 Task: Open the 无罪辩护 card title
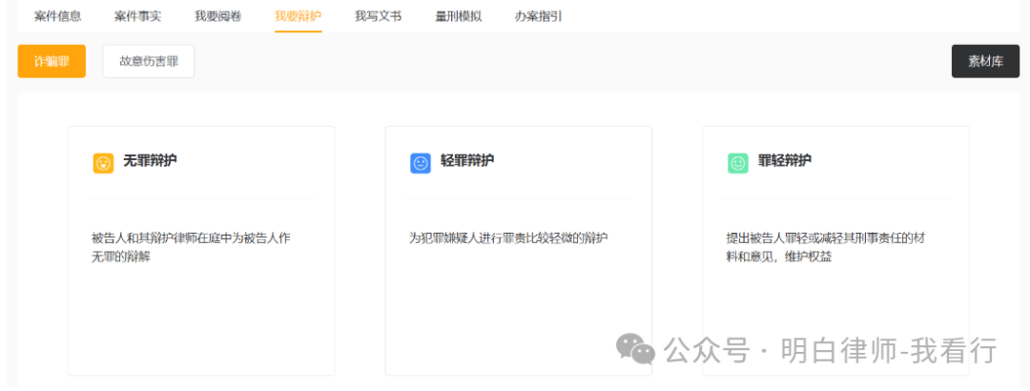pos(150,160)
